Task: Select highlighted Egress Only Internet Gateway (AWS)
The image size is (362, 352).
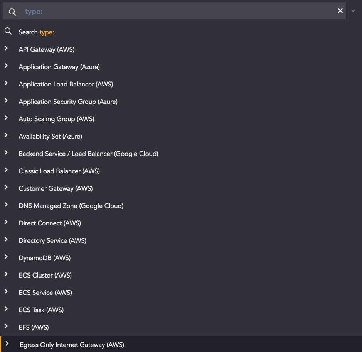Action: pos(181,344)
